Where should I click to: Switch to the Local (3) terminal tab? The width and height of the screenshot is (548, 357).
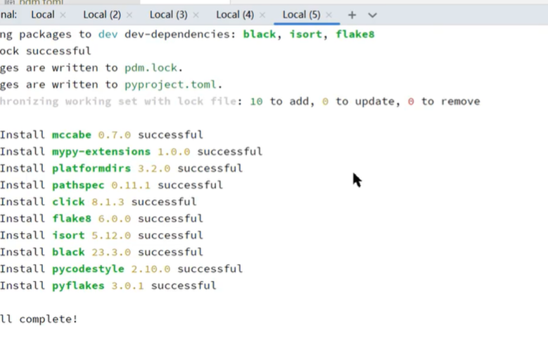pyautogui.click(x=169, y=15)
